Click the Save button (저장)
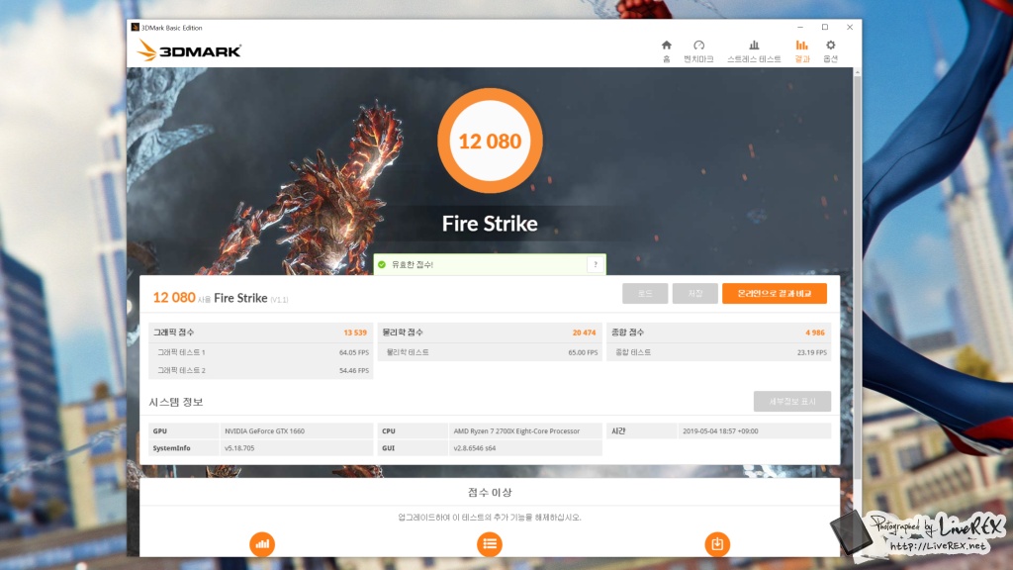Image resolution: width=1013 pixels, height=570 pixels. coord(694,293)
